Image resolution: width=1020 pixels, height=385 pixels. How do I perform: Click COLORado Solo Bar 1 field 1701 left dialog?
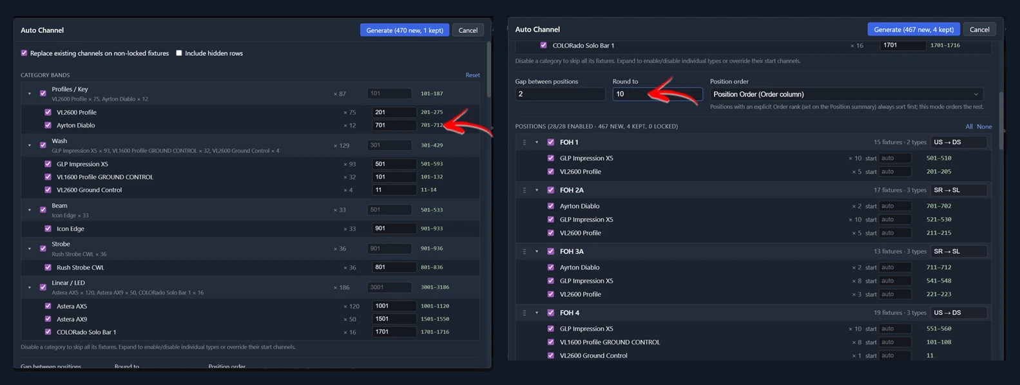pos(394,332)
